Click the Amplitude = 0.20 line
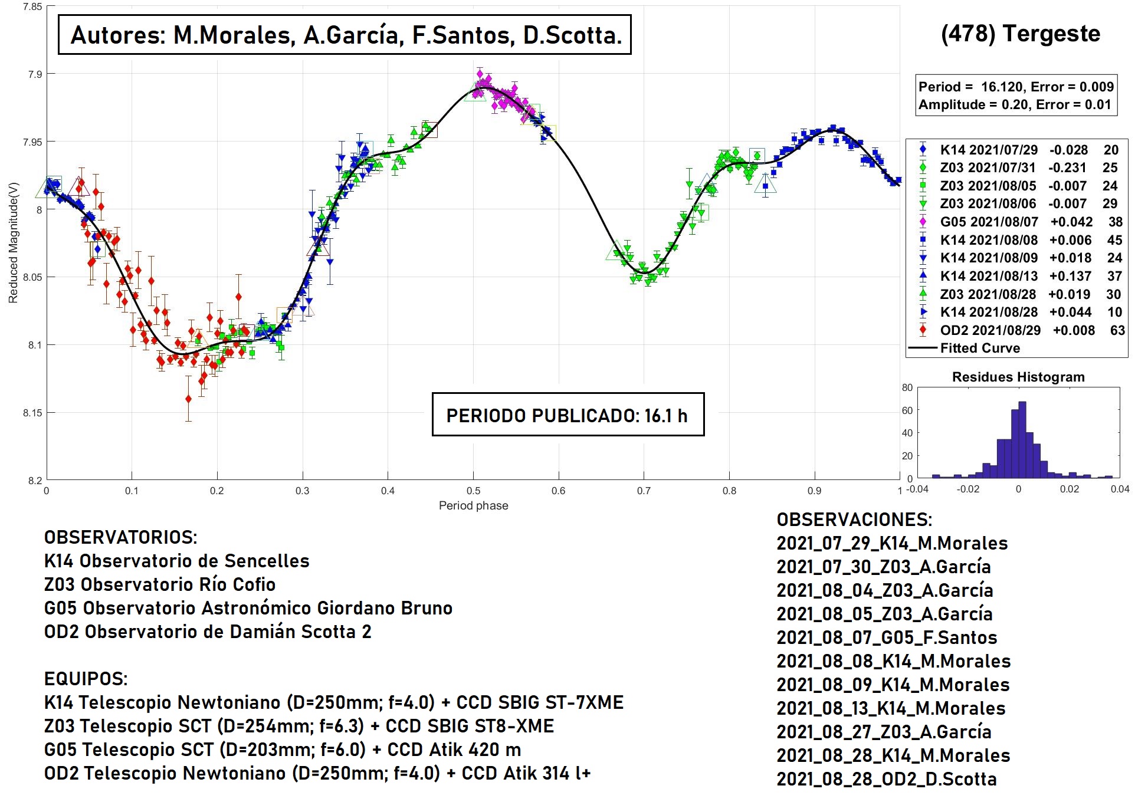Screen dimensions: 1148x802 tap(1015, 104)
